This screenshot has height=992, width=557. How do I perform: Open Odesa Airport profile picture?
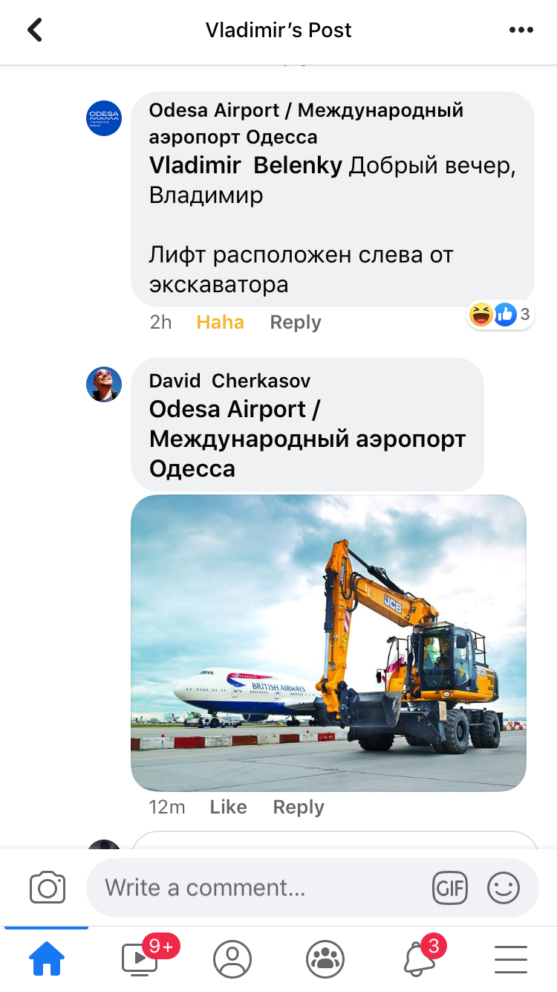[104, 118]
